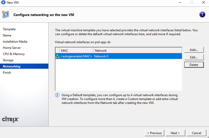Click the Citrix logo in the sidebar

point(10,119)
